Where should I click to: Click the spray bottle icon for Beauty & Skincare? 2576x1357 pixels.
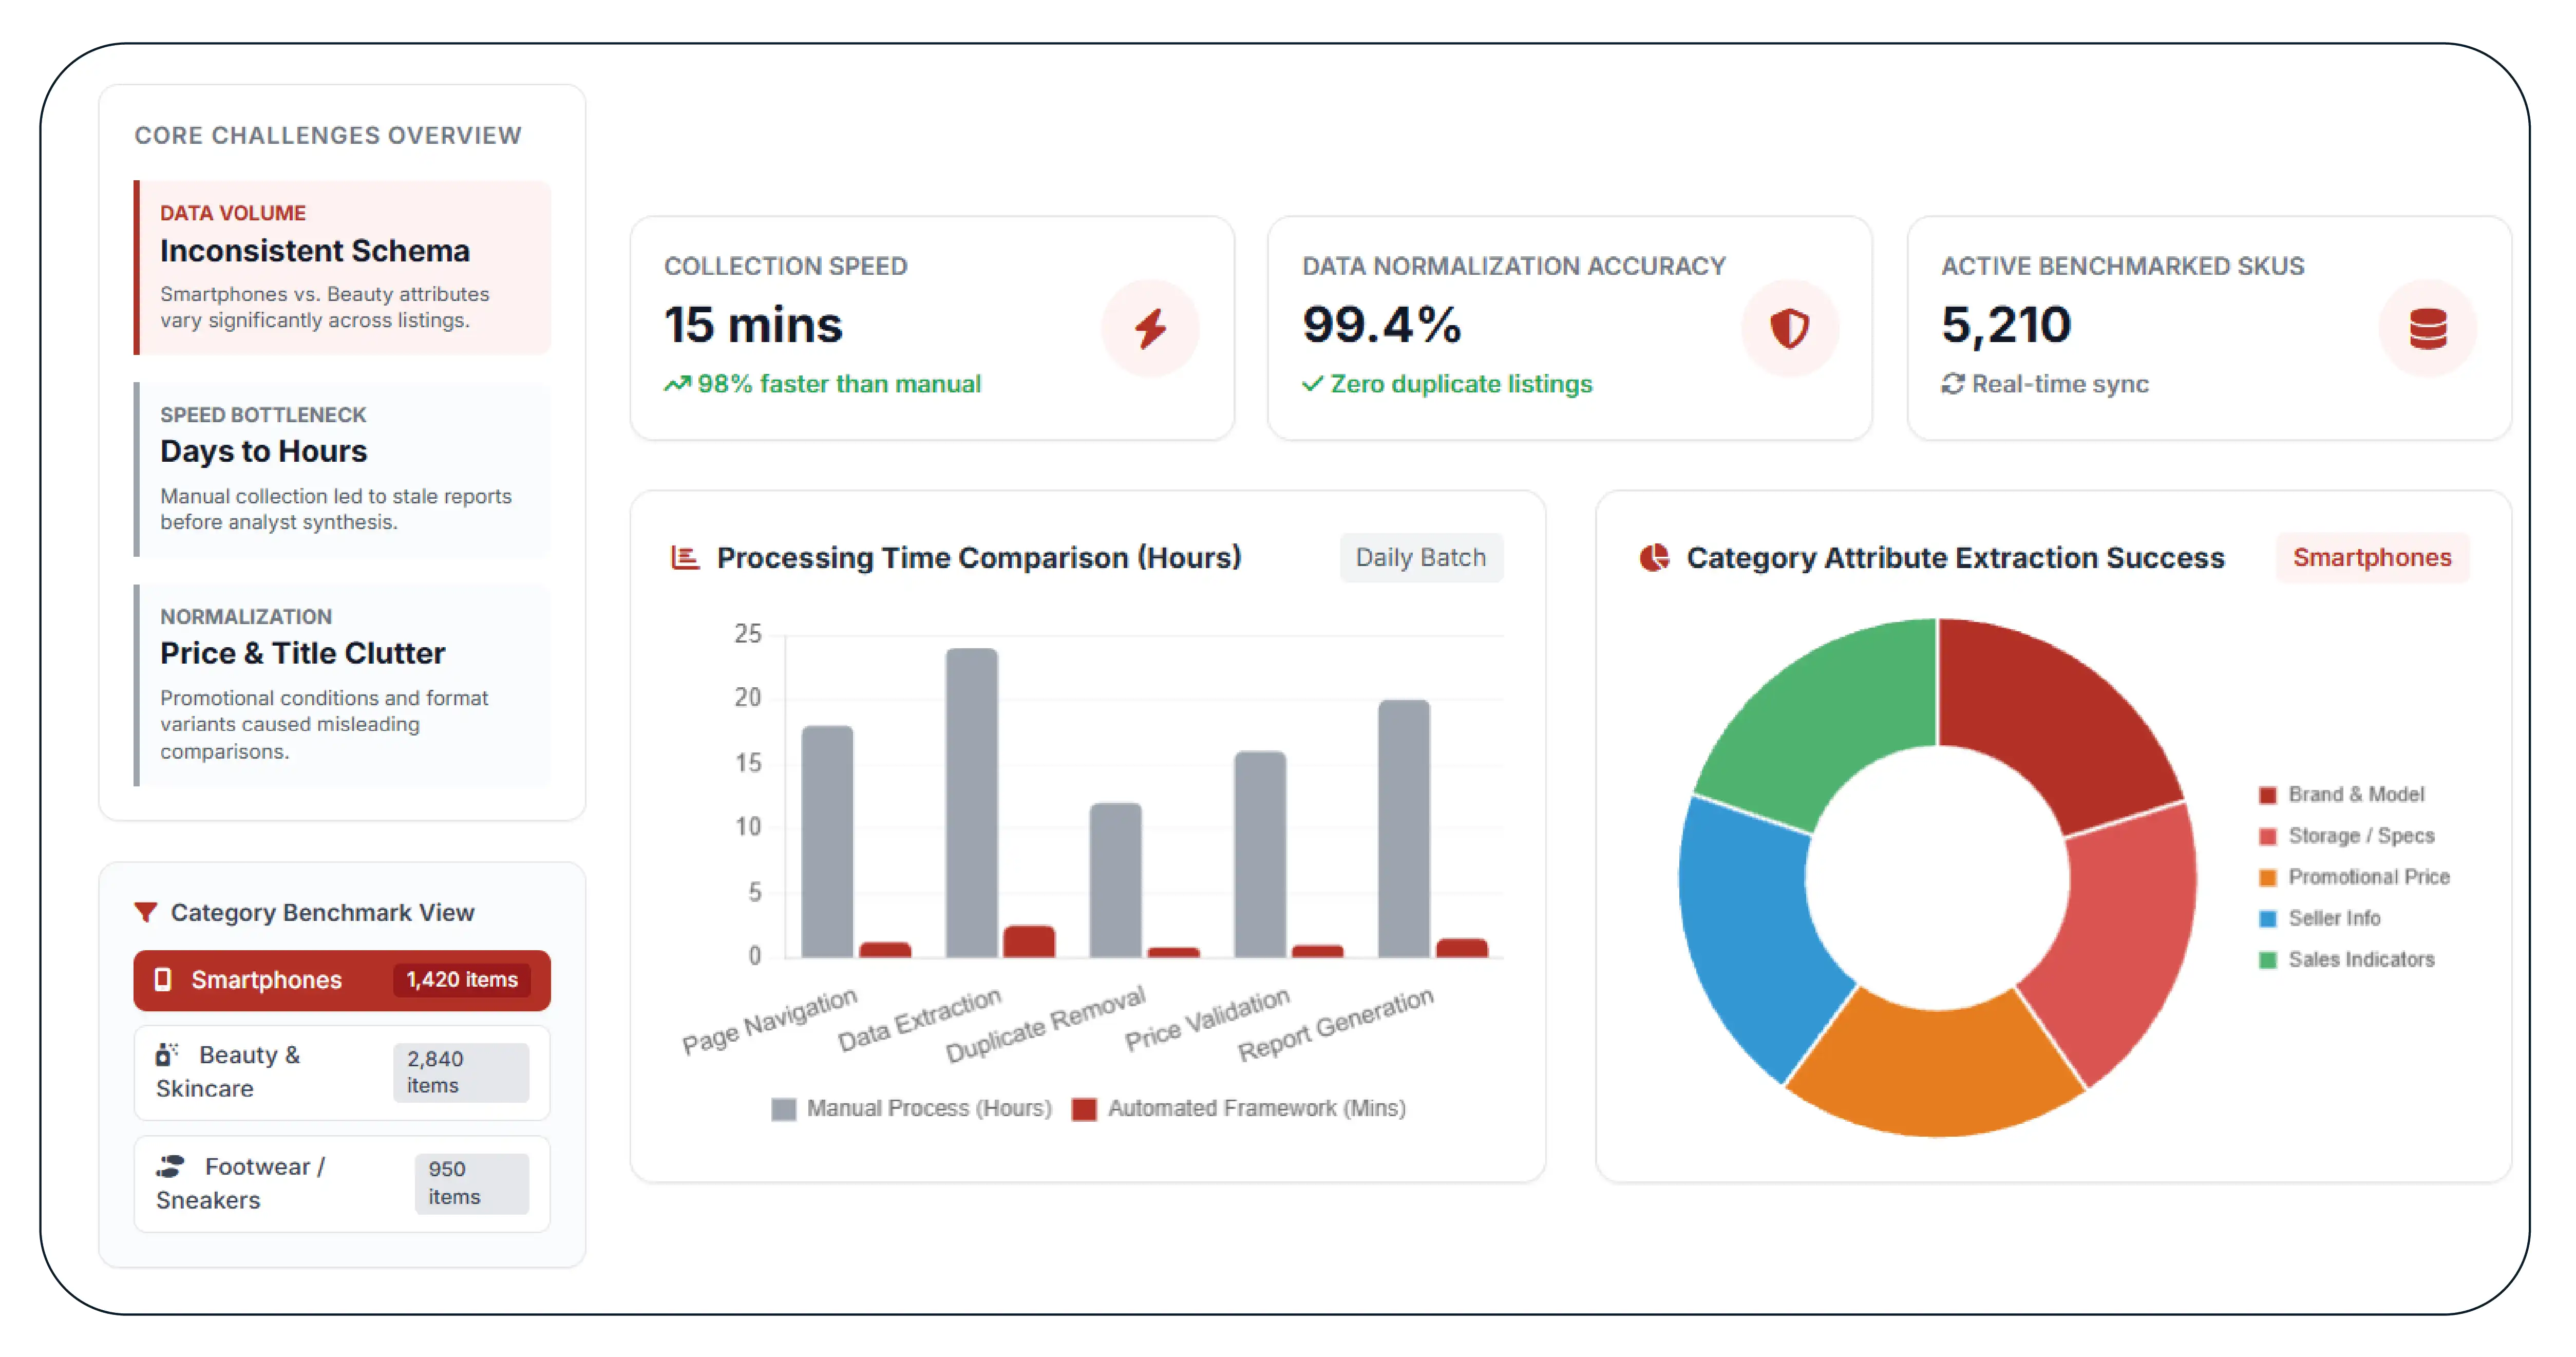(x=167, y=1054)
